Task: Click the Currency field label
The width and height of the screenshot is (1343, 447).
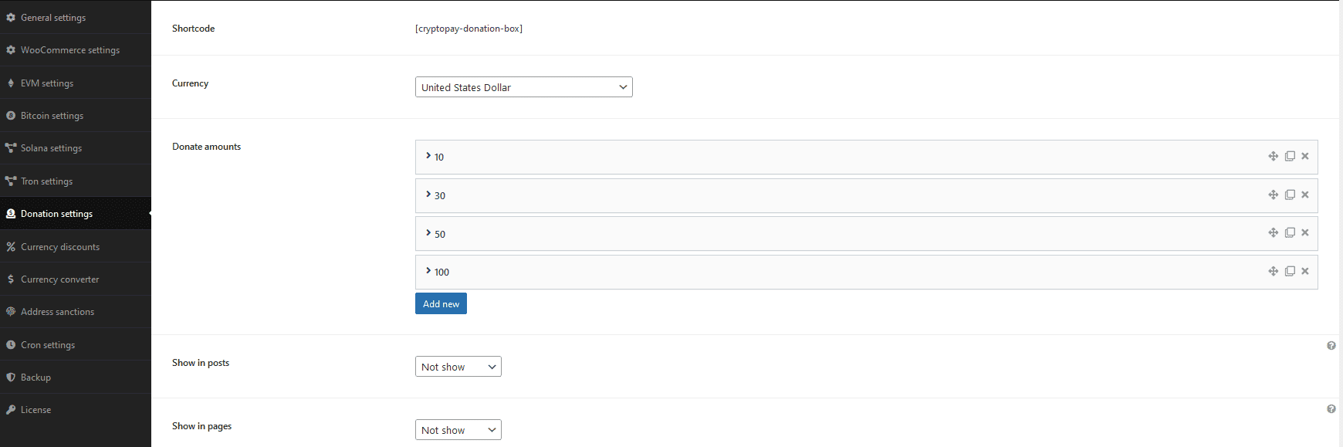Action: click(x=190, y=83)
